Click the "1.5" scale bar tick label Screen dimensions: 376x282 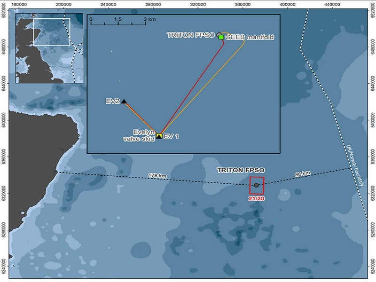117,20
